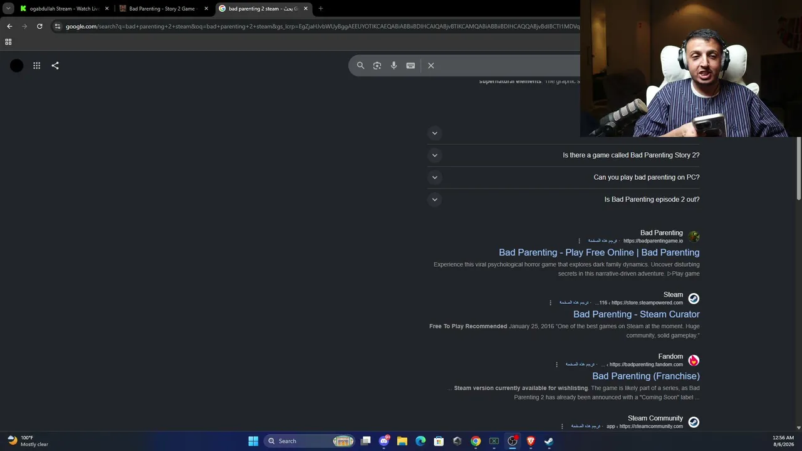Click the badparenting.fandom.com URL text
Screen dimensions: 802x451
pyautogui.click(x=646, y=365)
